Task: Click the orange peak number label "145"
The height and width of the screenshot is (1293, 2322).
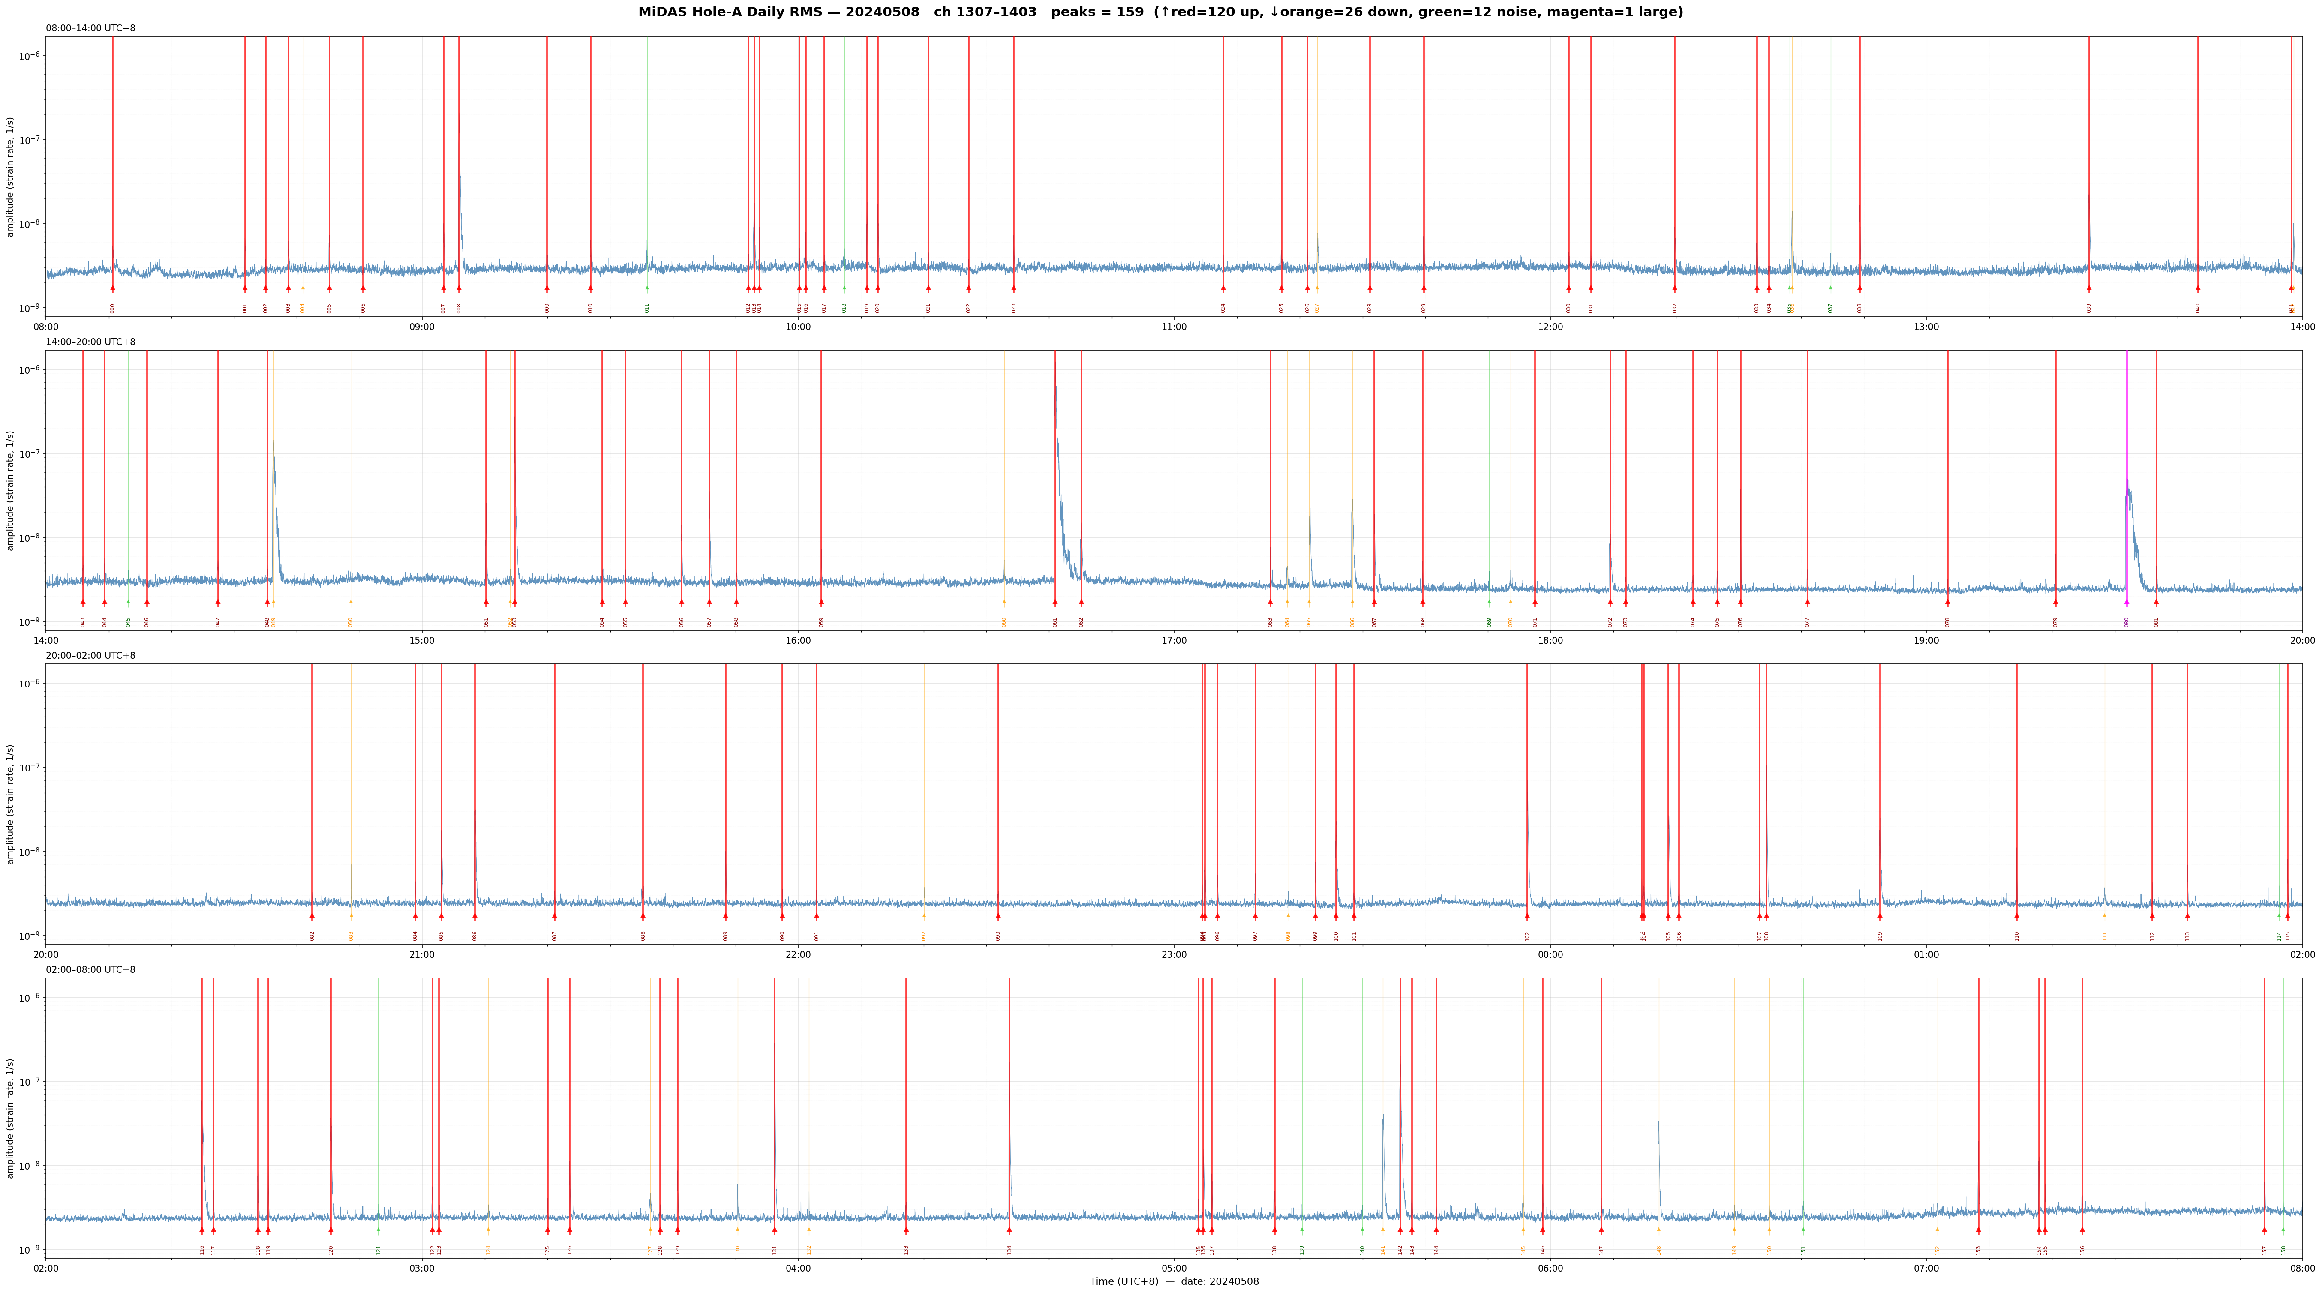Action: (x=1523, y=1250)
